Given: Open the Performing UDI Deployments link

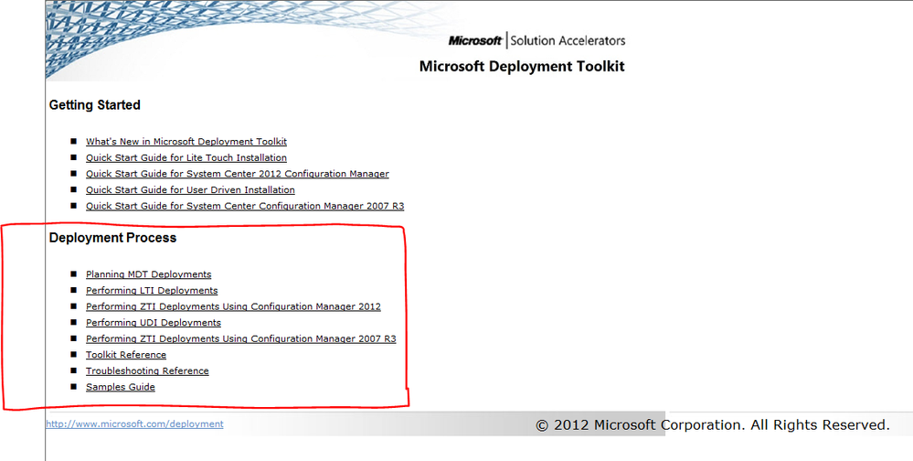Looking at the screenshot, I should (x=154, y=322).
